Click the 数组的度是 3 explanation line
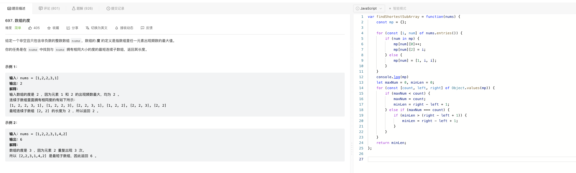This screenshot has width=576, height=173. tap(47, 151)
